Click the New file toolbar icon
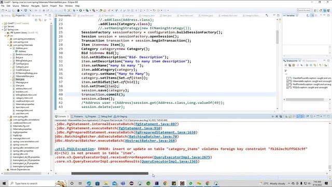The width and height of the screenshot is (332, 187). pos(3,10)
